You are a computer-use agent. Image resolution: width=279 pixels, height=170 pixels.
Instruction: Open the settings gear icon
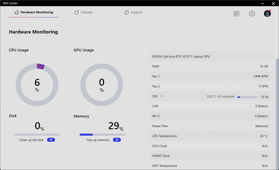(x=252, y=14)
